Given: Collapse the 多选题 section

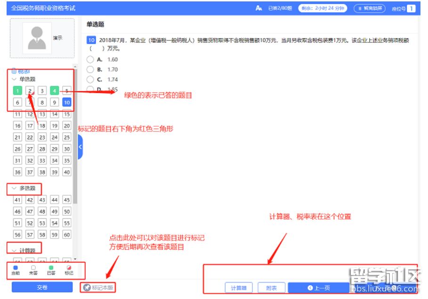Looking at the screenshot, I should click(x=15, y=188).
